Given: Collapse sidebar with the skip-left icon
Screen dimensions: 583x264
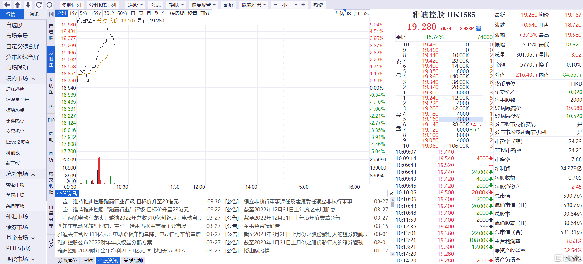Looking at the screenshot, I should [x=51, y=14].
